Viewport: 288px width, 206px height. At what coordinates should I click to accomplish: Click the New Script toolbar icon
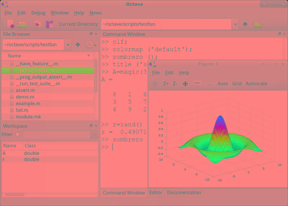(x=11, y=24)
